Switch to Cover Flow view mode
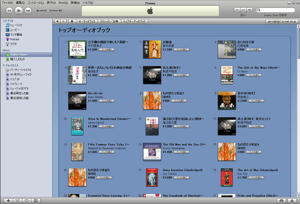 click(249, 10)
